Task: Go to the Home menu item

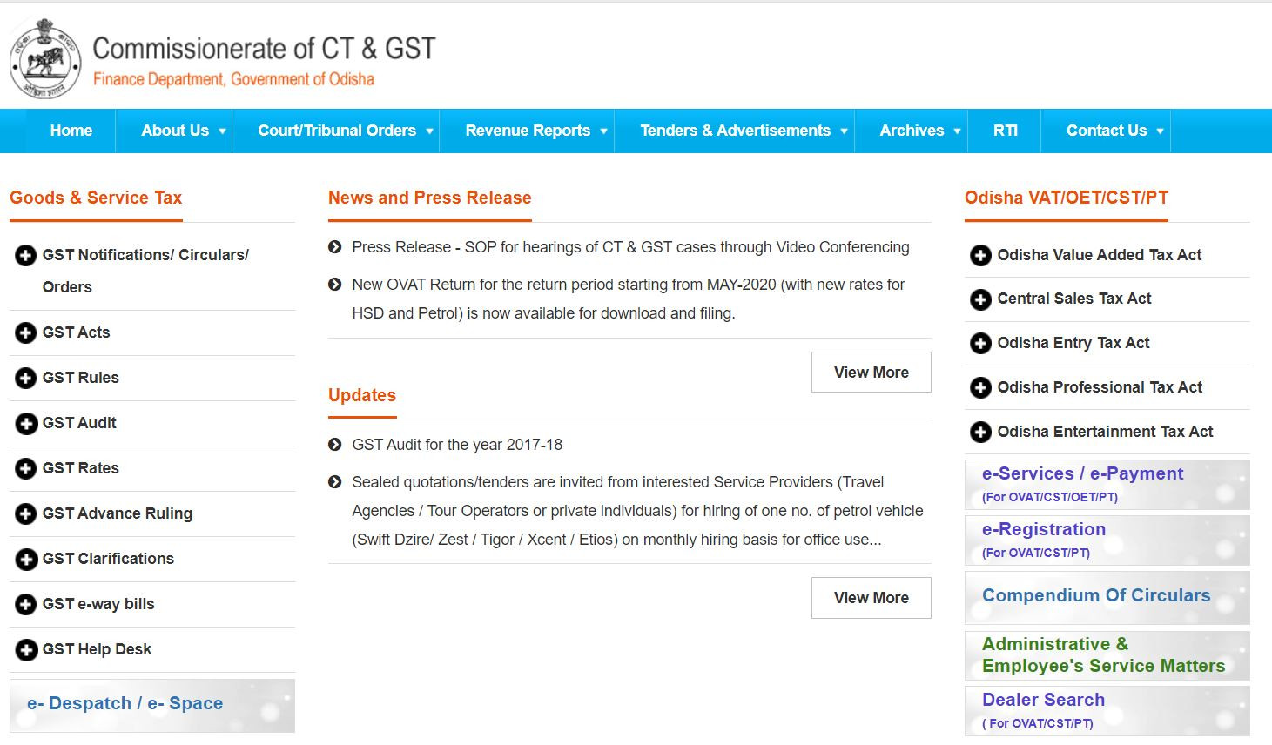Action: pyautogui.click(x=71, y=131)
